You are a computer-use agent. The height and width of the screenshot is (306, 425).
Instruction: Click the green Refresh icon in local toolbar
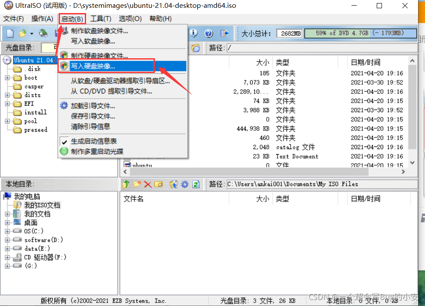196,184
